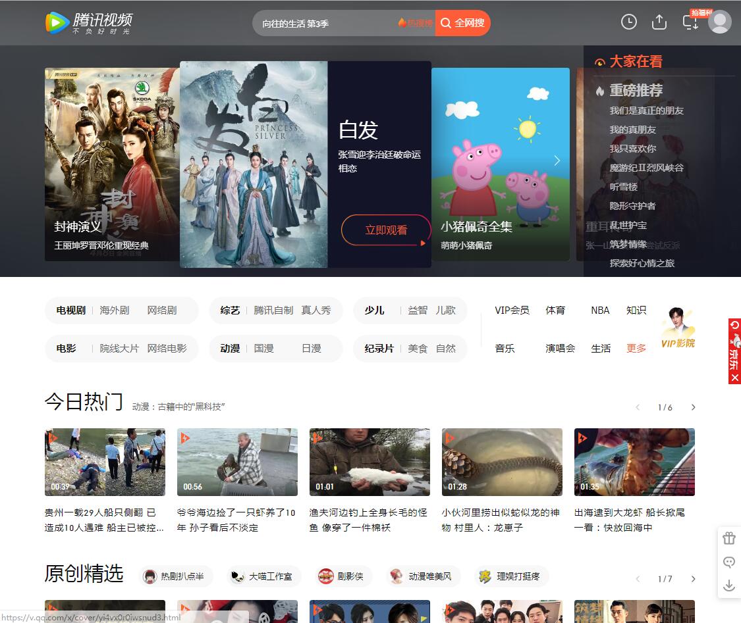Screen dimensions: 741x623
Task: Select the 纪录片 category
Action: [379, 348]
